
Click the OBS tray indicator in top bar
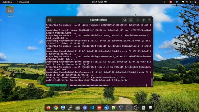[x=165, y=2]
